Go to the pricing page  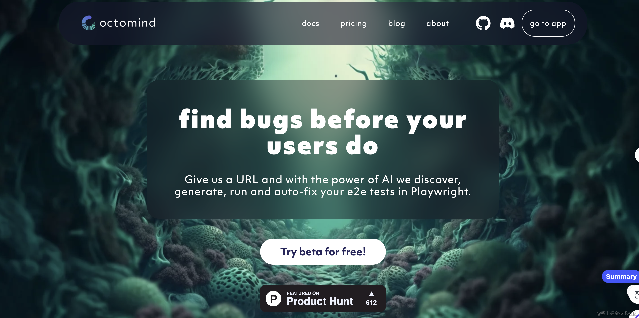click(x=354, y=23)
